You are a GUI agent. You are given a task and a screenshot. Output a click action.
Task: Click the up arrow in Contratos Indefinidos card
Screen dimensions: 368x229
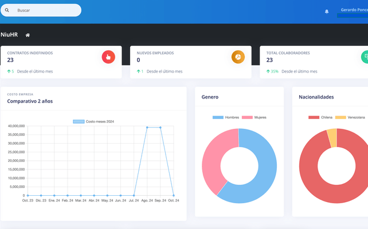[9, 72]
